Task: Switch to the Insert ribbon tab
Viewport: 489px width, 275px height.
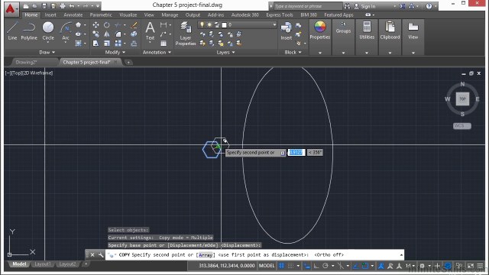Action: click(x=50, y=15)
